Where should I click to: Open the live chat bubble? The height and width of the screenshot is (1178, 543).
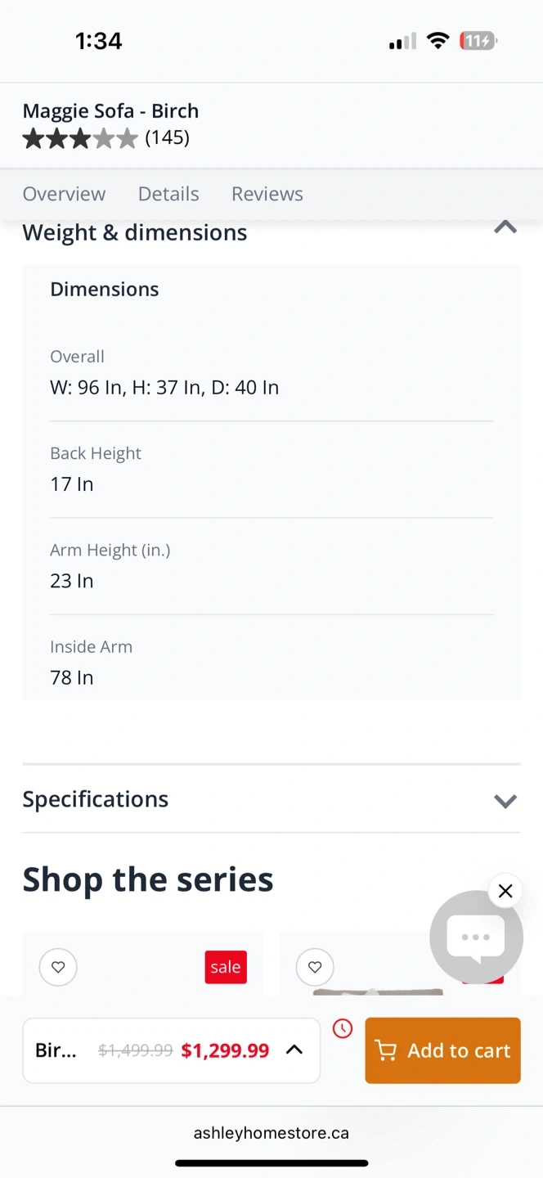[x=476, y=937]
